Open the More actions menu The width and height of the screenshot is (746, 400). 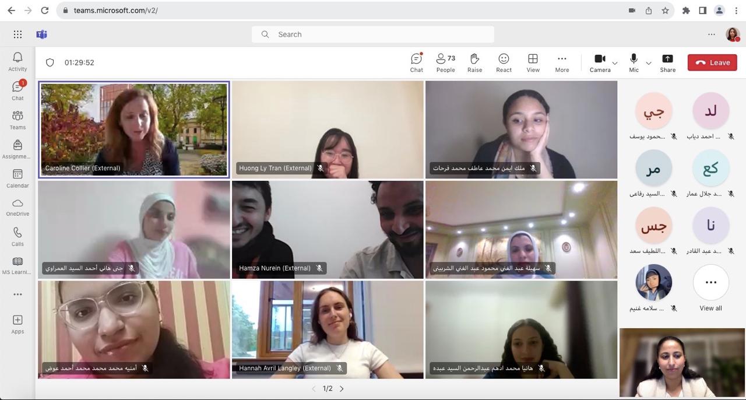pyautogui.click(x=562, y=62)
